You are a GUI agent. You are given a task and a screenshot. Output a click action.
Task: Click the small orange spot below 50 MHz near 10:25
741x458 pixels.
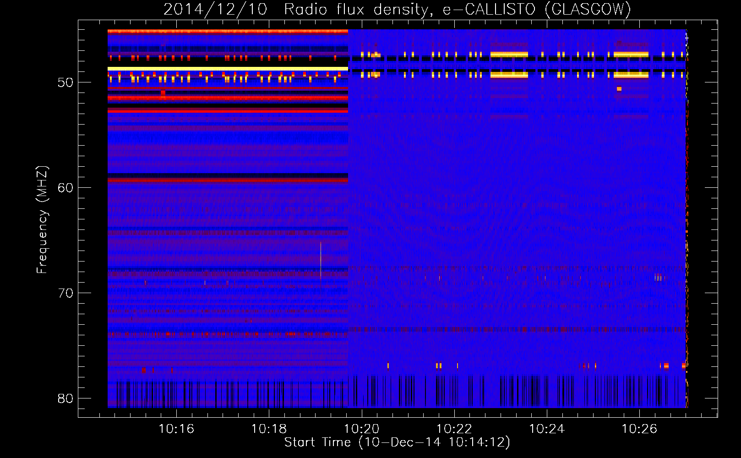[x=619, y=89]
